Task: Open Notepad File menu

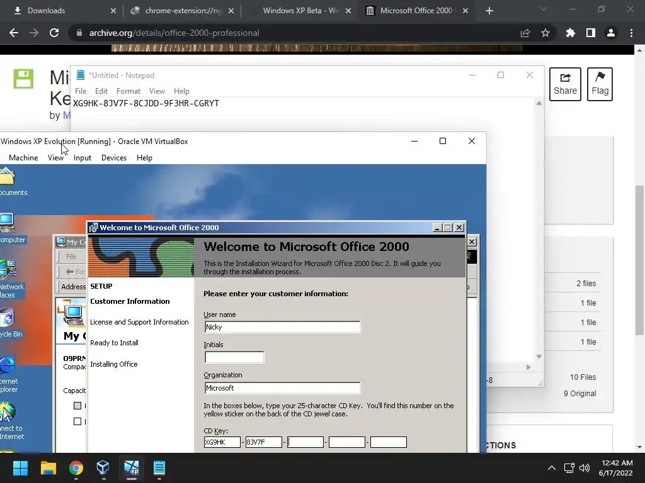Action: pyautogui.click(x=81, y=91)
